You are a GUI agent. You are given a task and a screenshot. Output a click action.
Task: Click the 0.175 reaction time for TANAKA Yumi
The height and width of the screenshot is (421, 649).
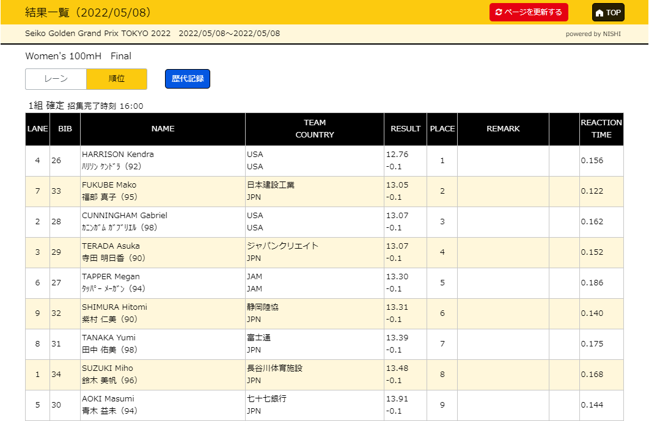[x=592, y=344]
